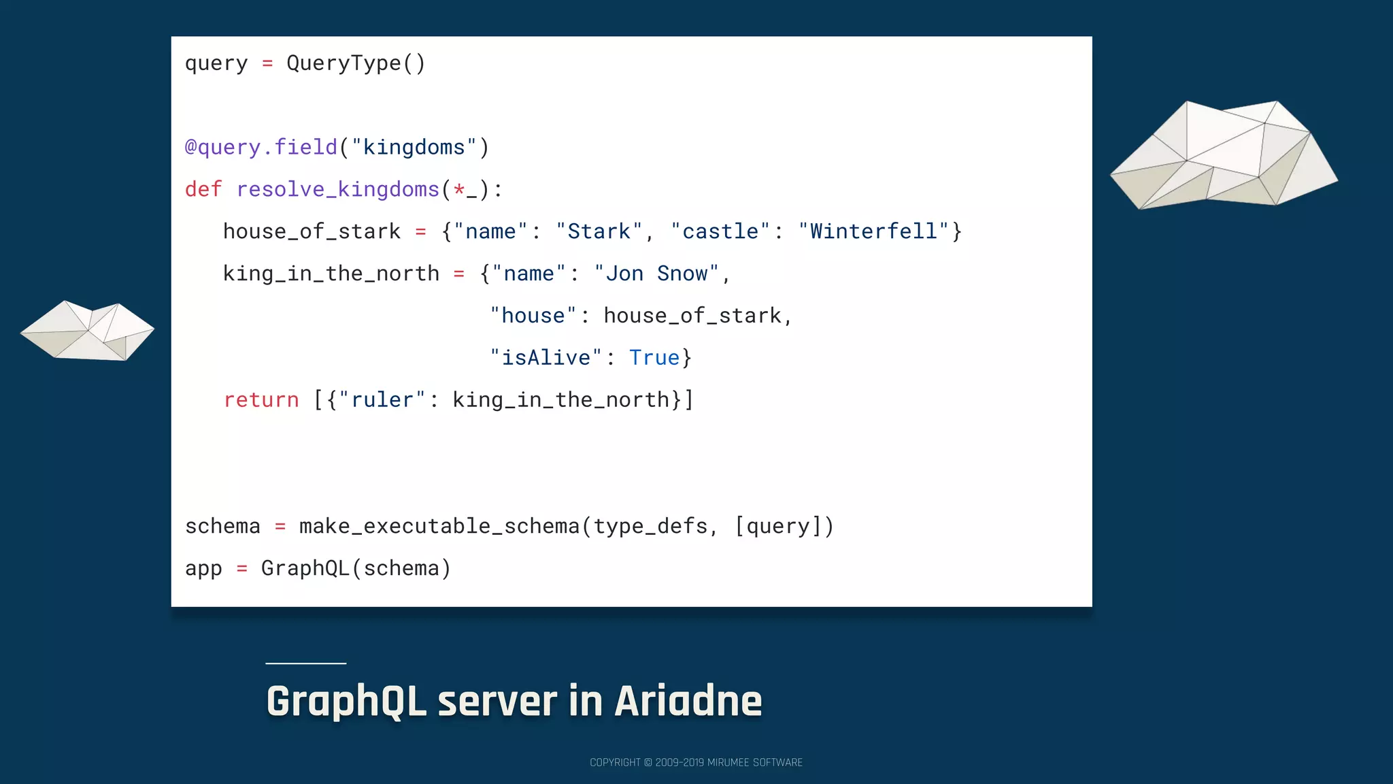Screen dimensions: 1393x784
Task: Click the def keyword
Action: click(x=203, y=189)
